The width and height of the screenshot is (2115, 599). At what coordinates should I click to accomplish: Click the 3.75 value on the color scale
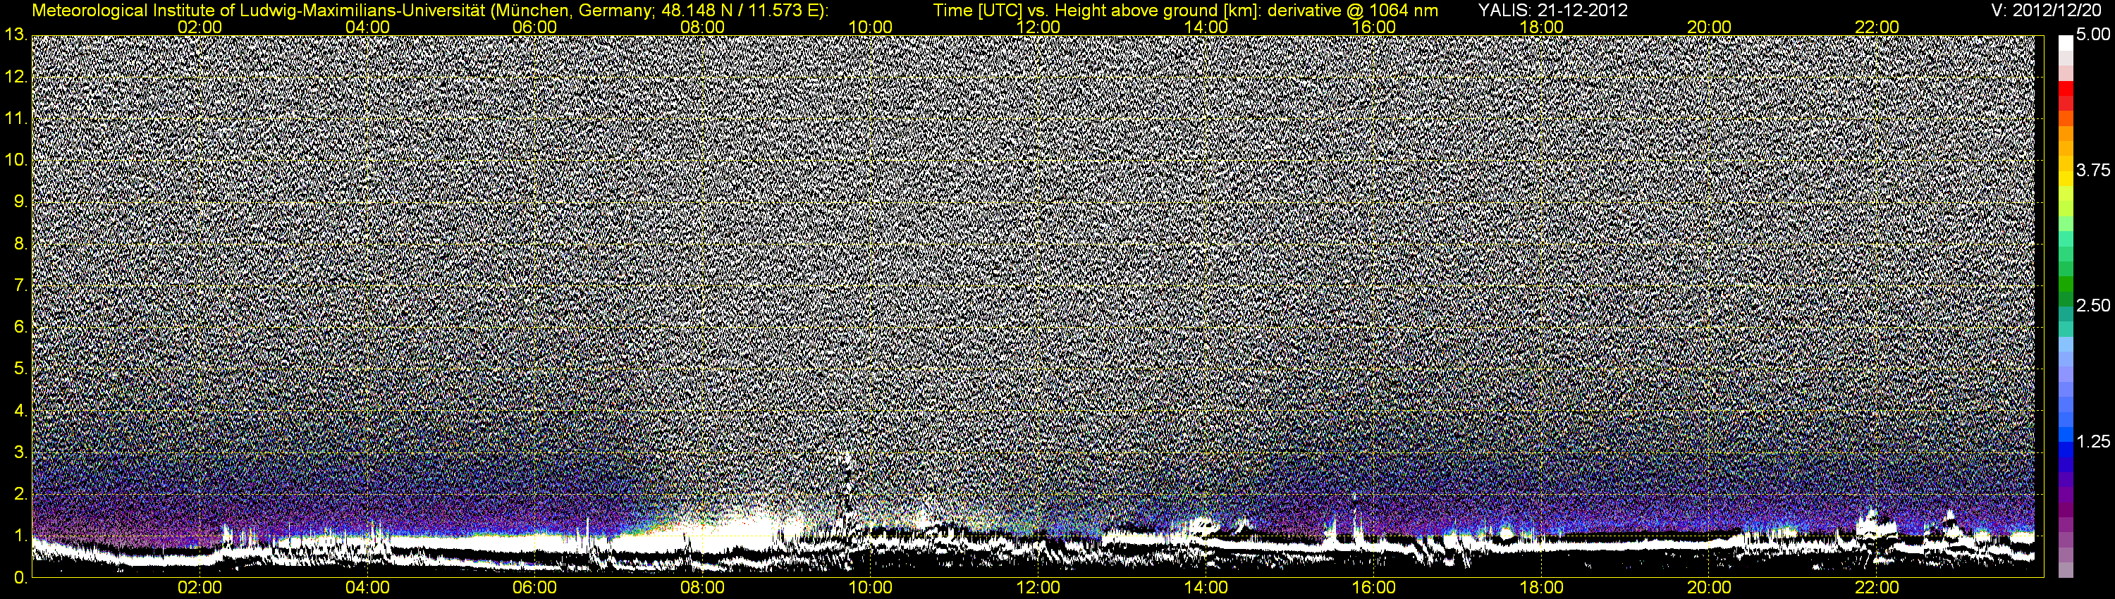tap(2094, 171)
